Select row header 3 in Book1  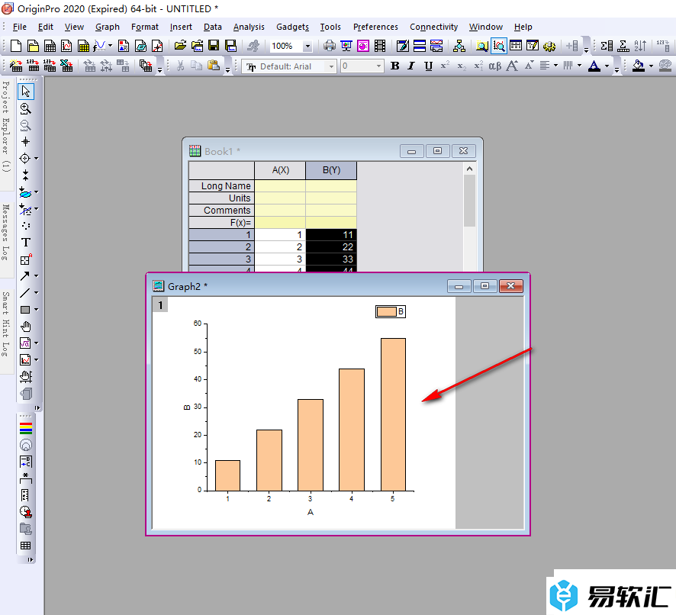click(221, 259)
